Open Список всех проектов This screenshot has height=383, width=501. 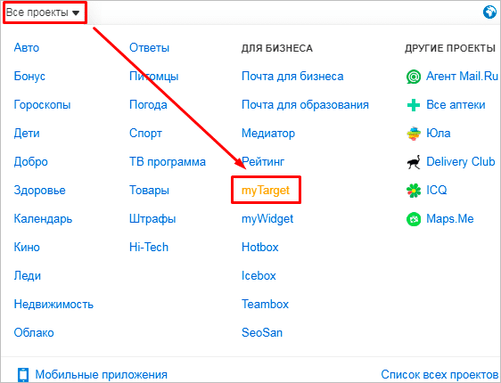point(439,374)
